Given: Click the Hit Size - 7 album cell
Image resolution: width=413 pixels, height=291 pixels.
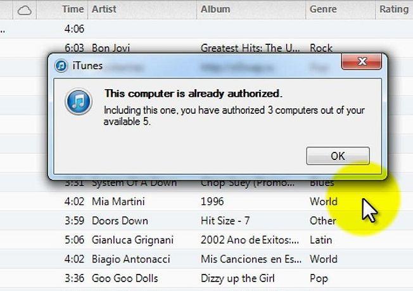Looking at the screenshot, I should 226,221.
